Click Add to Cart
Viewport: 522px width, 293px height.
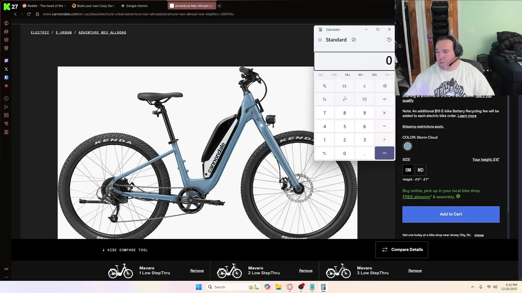coord(451,214)
